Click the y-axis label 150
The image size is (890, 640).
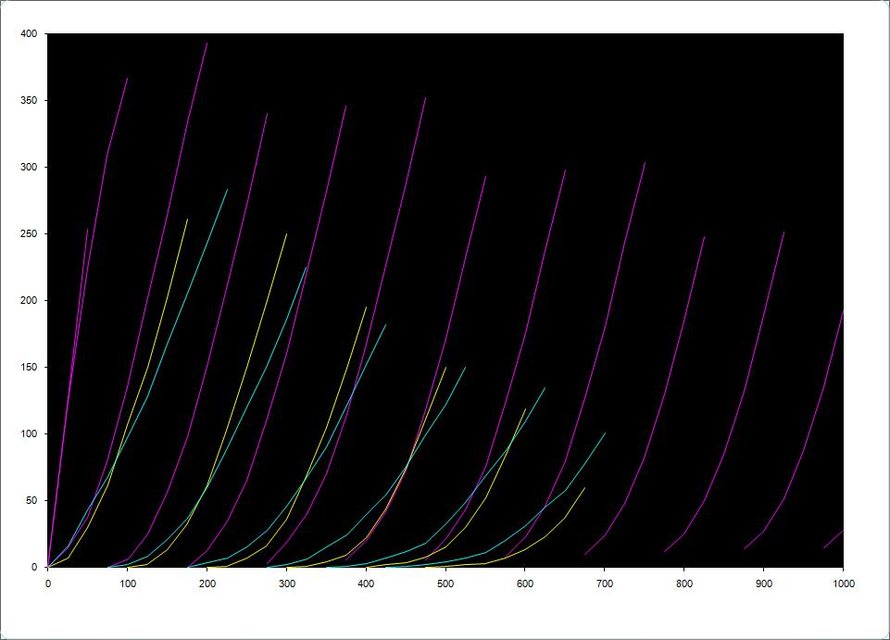[29, 368]
